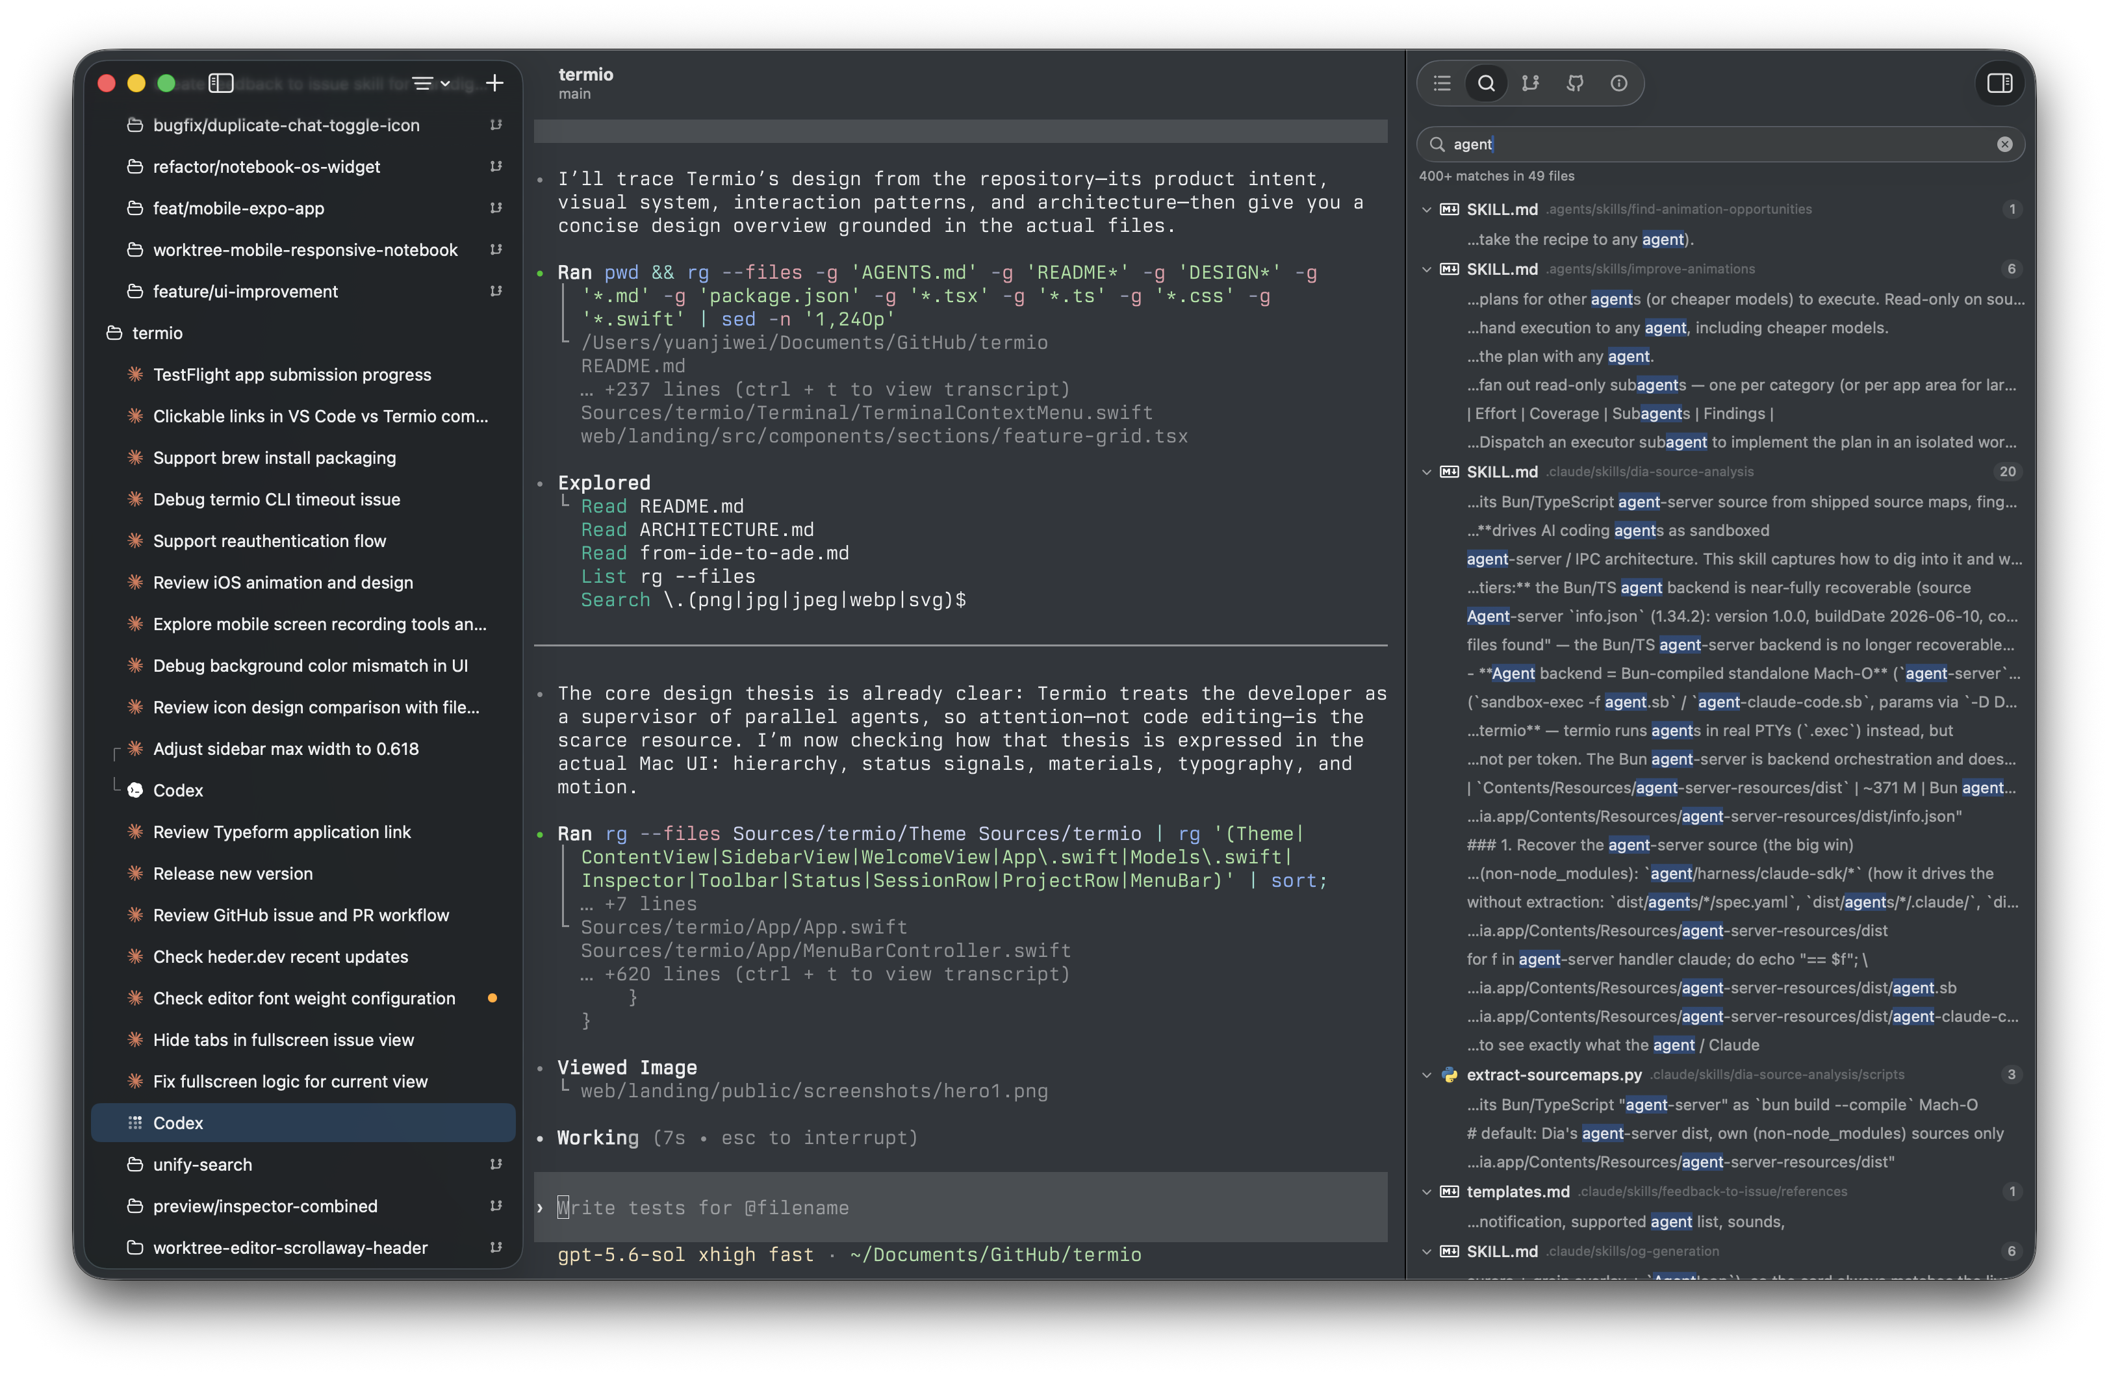Viewport: 2109px width, 1376px height.
Task: Collapse extract-sourcemaps.py results
Action: tap(1427, 1075)
